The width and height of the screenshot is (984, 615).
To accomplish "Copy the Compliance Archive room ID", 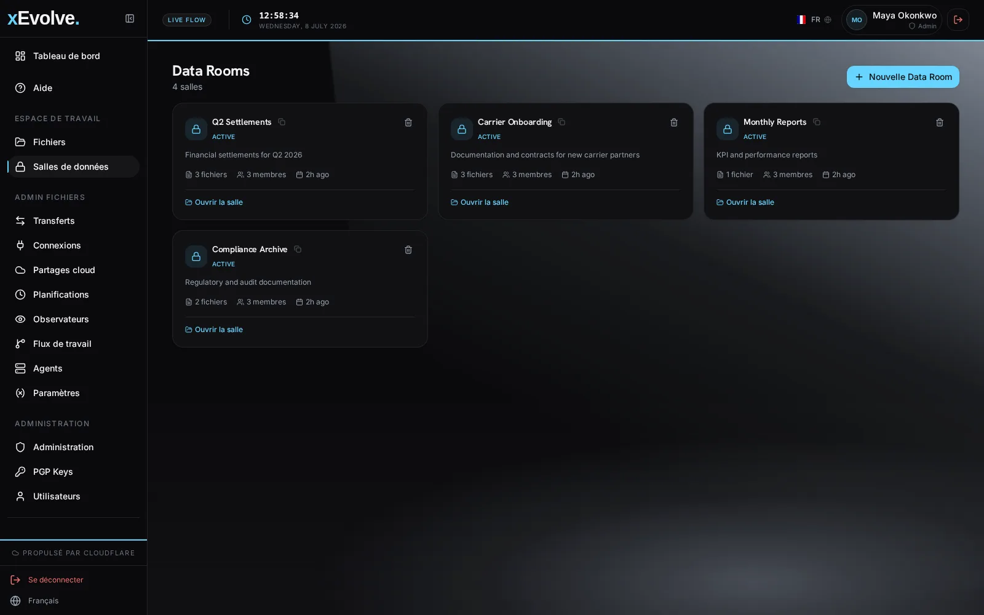I will (298, 249).
